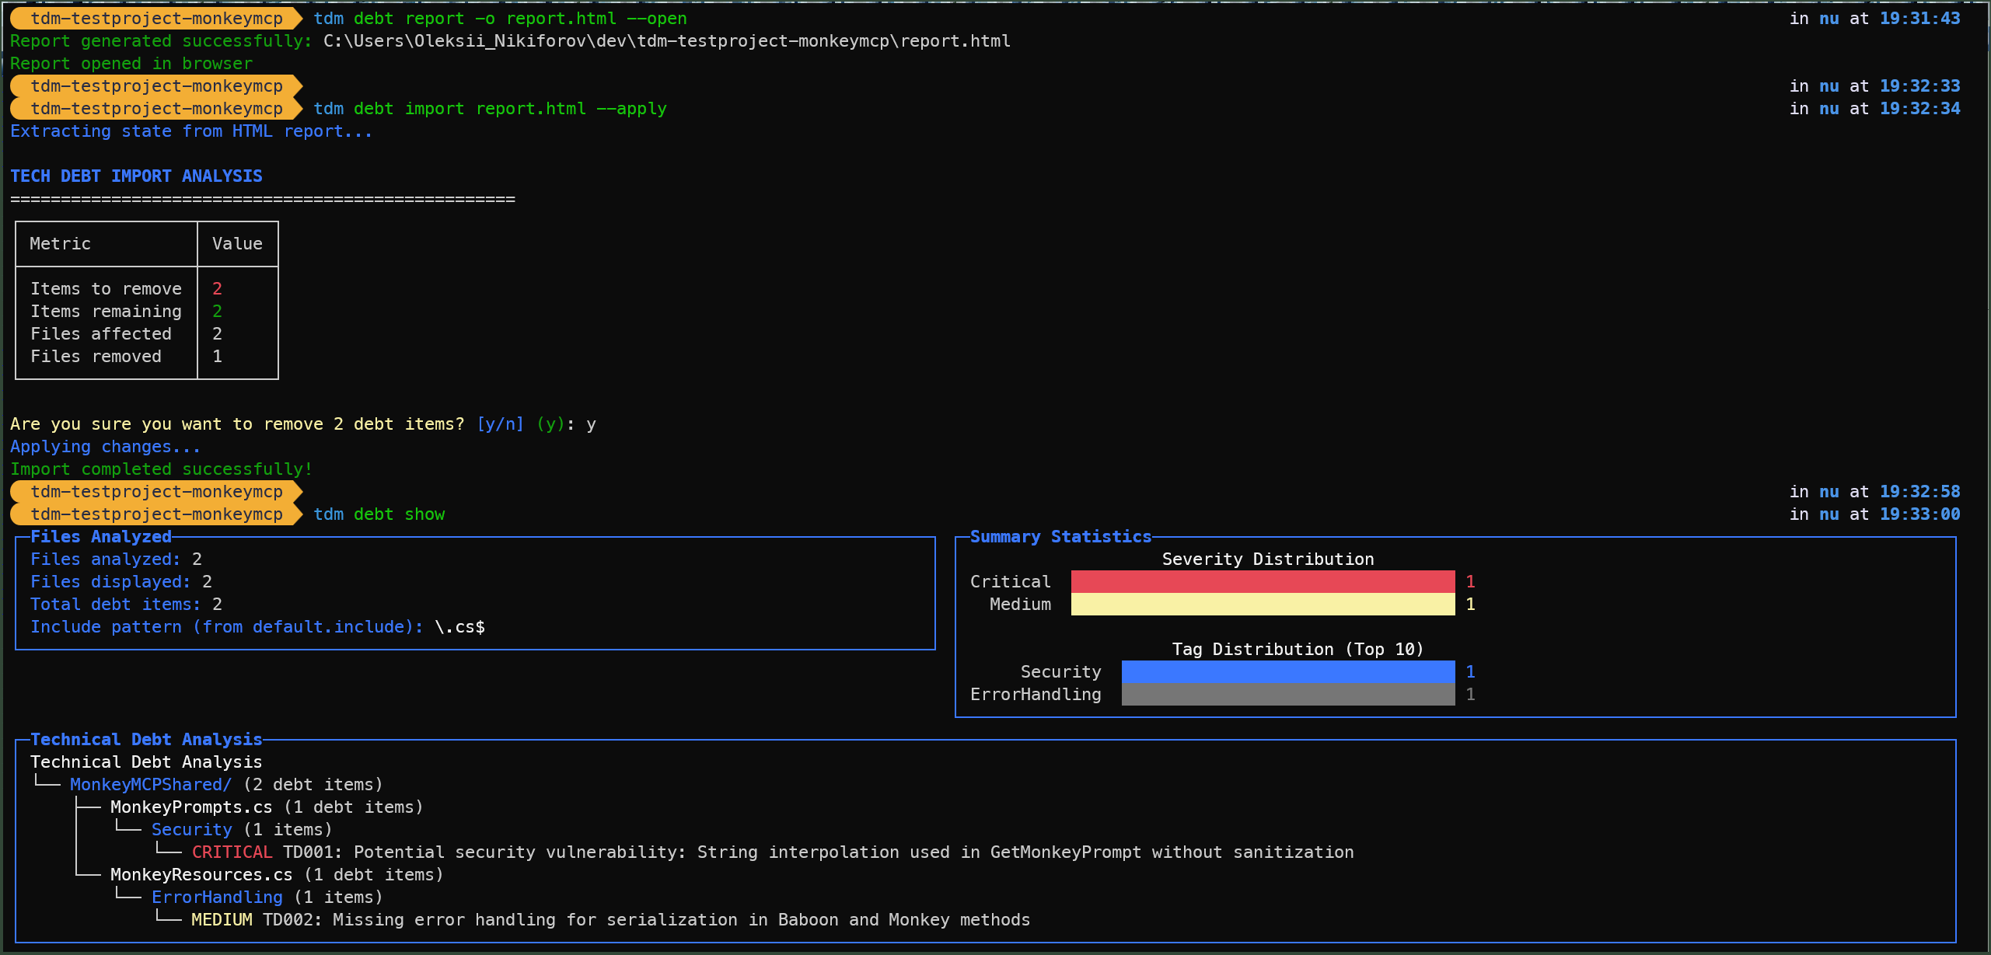1991x955 pixels.
Task: Click the Medium severity label
Action: point(1020,605)
